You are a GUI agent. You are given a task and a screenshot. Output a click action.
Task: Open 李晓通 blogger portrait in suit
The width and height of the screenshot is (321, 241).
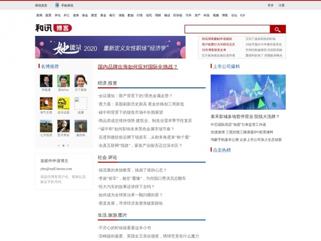click(x=46, y=81)
